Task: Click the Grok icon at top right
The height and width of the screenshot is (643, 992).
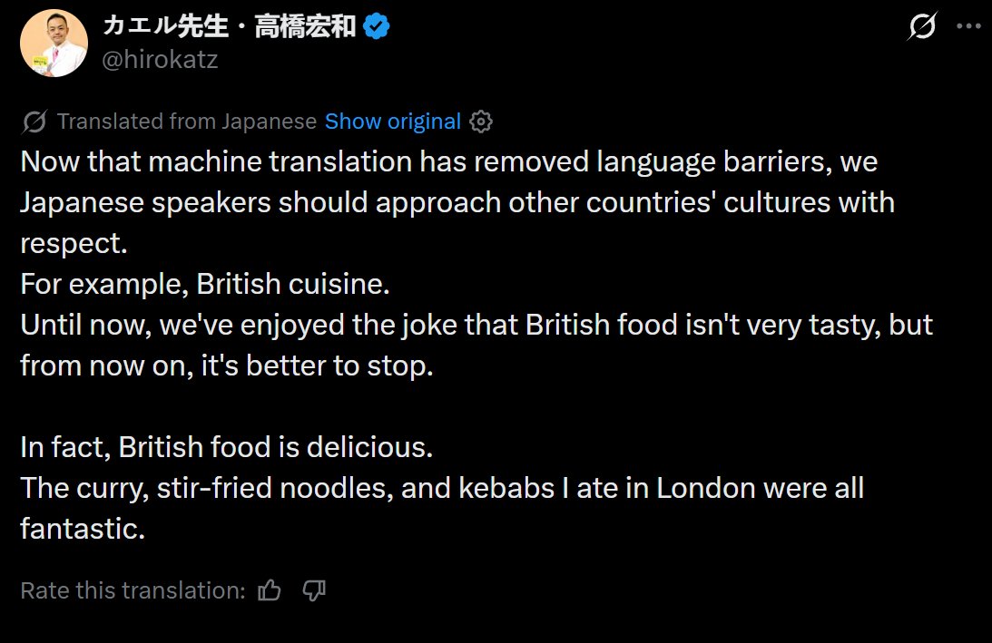Action: (922, 28)
